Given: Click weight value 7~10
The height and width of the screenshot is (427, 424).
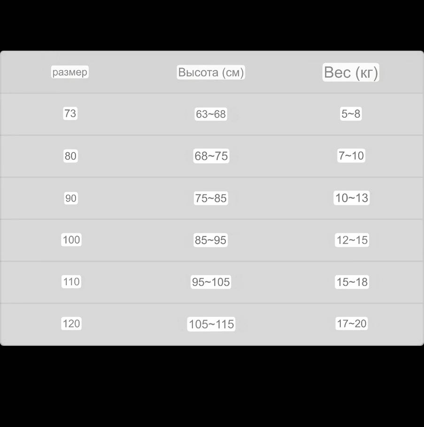Looking at the screenshot, I should [x=351, y=155].
